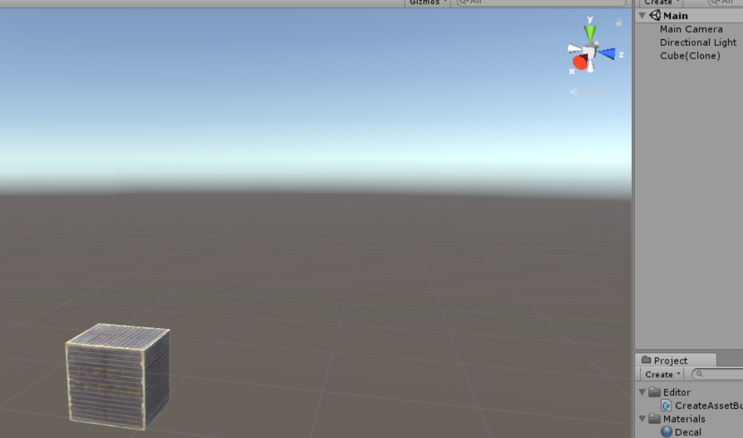Open the Gizmos dropdown in the scene view
This screenshot has width=743, height=438.
[428, 3]
